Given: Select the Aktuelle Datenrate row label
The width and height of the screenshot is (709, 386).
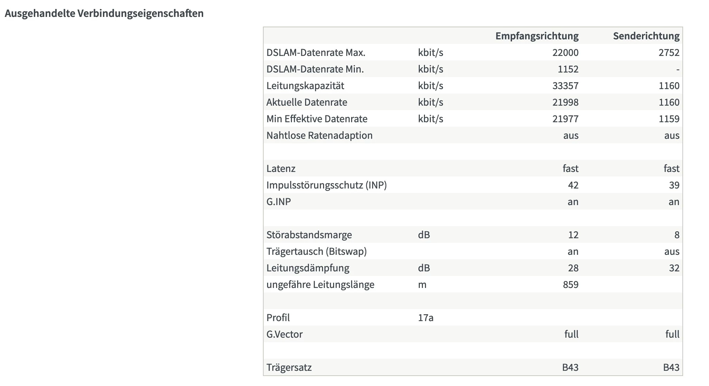Looking at the screenshot, I should (306, 102).
